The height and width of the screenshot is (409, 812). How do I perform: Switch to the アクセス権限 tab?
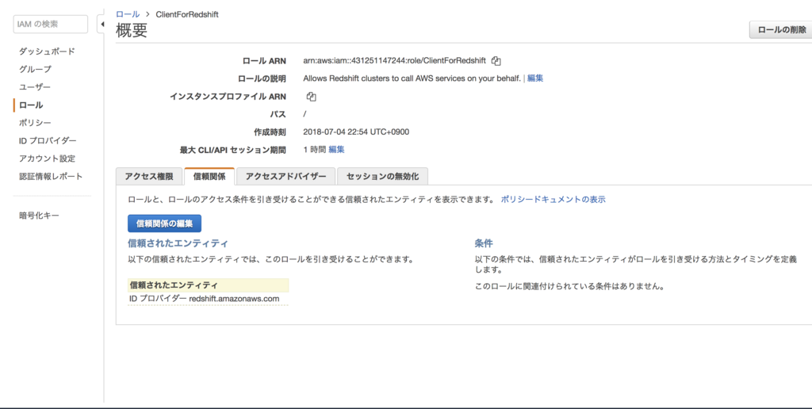[149, 177]
